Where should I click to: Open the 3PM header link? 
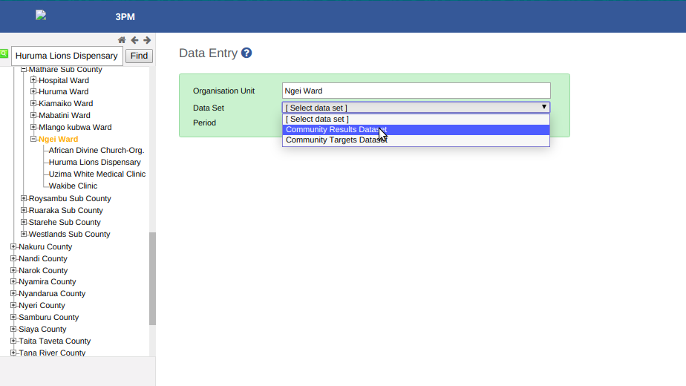click(x=125, y=17)
